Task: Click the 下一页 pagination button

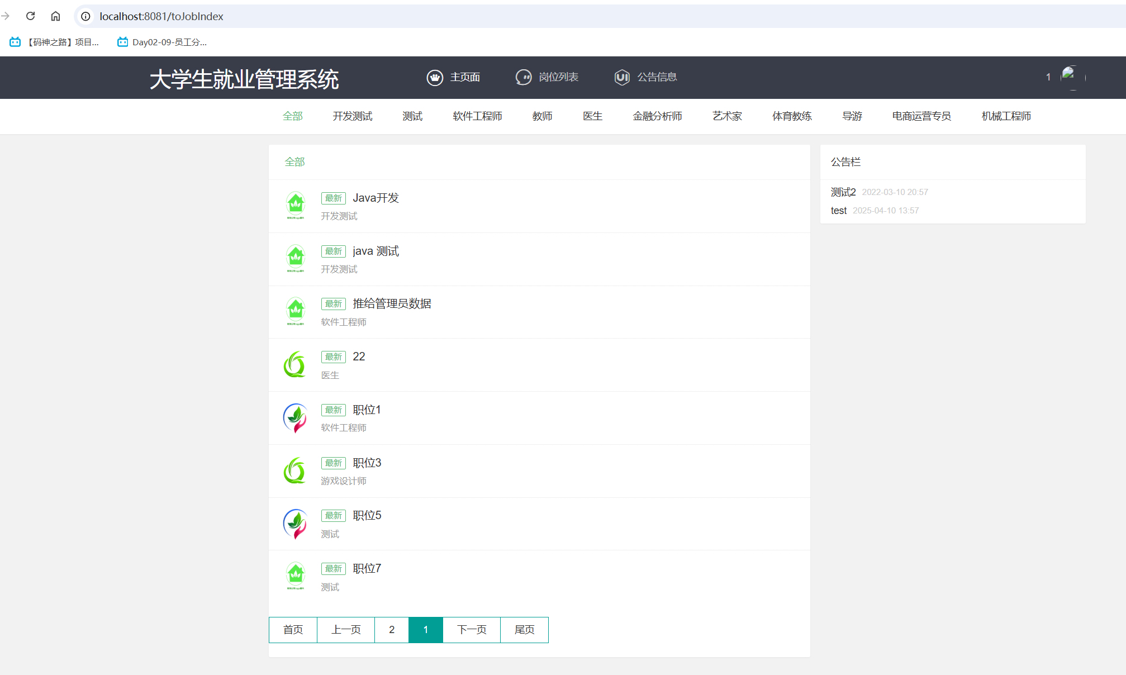Action: pyautogui.click(x=472, y=630)
